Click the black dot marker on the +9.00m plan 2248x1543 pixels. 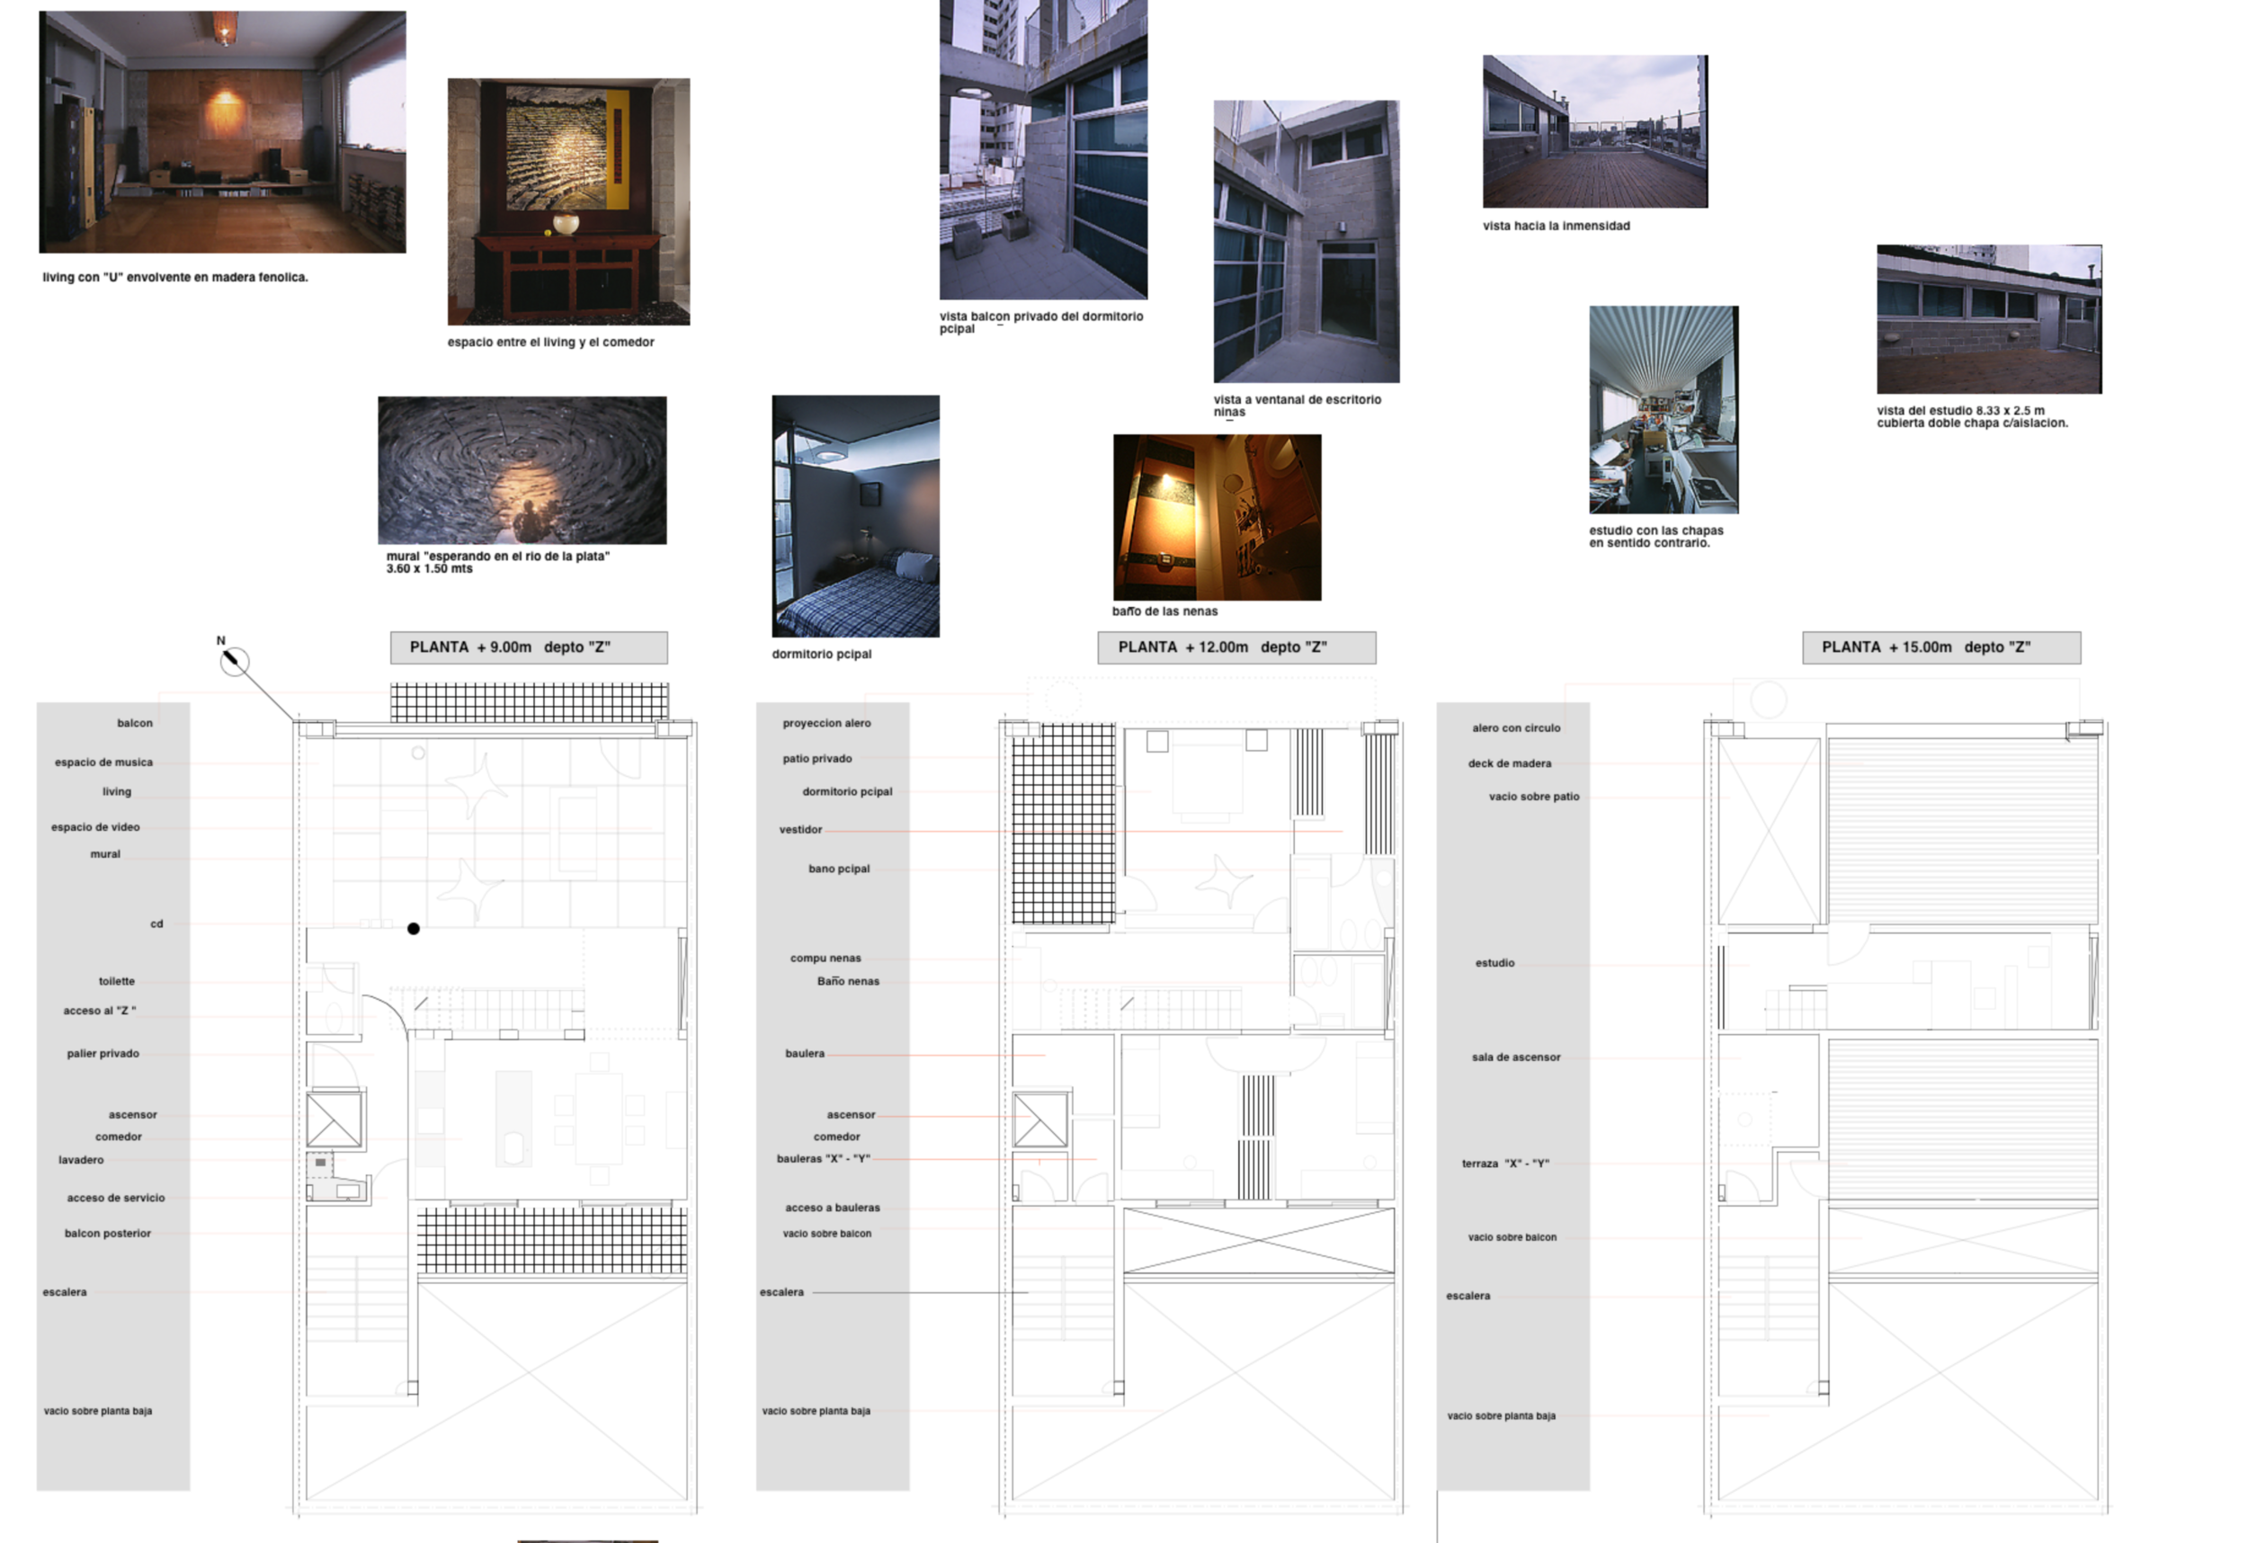413,929
